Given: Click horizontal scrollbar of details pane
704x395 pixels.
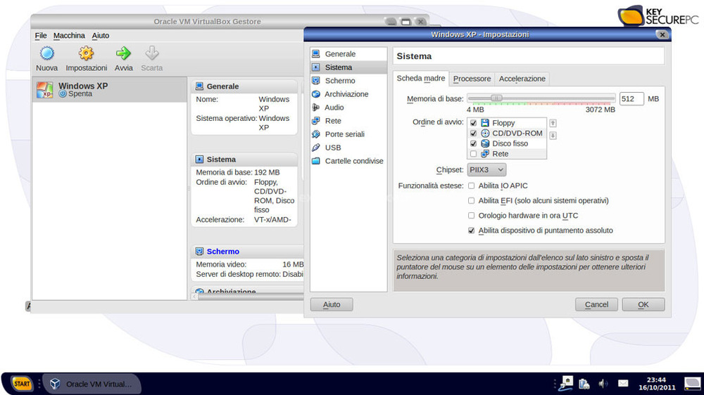Looking at the screenshot, I should (251, 297).
